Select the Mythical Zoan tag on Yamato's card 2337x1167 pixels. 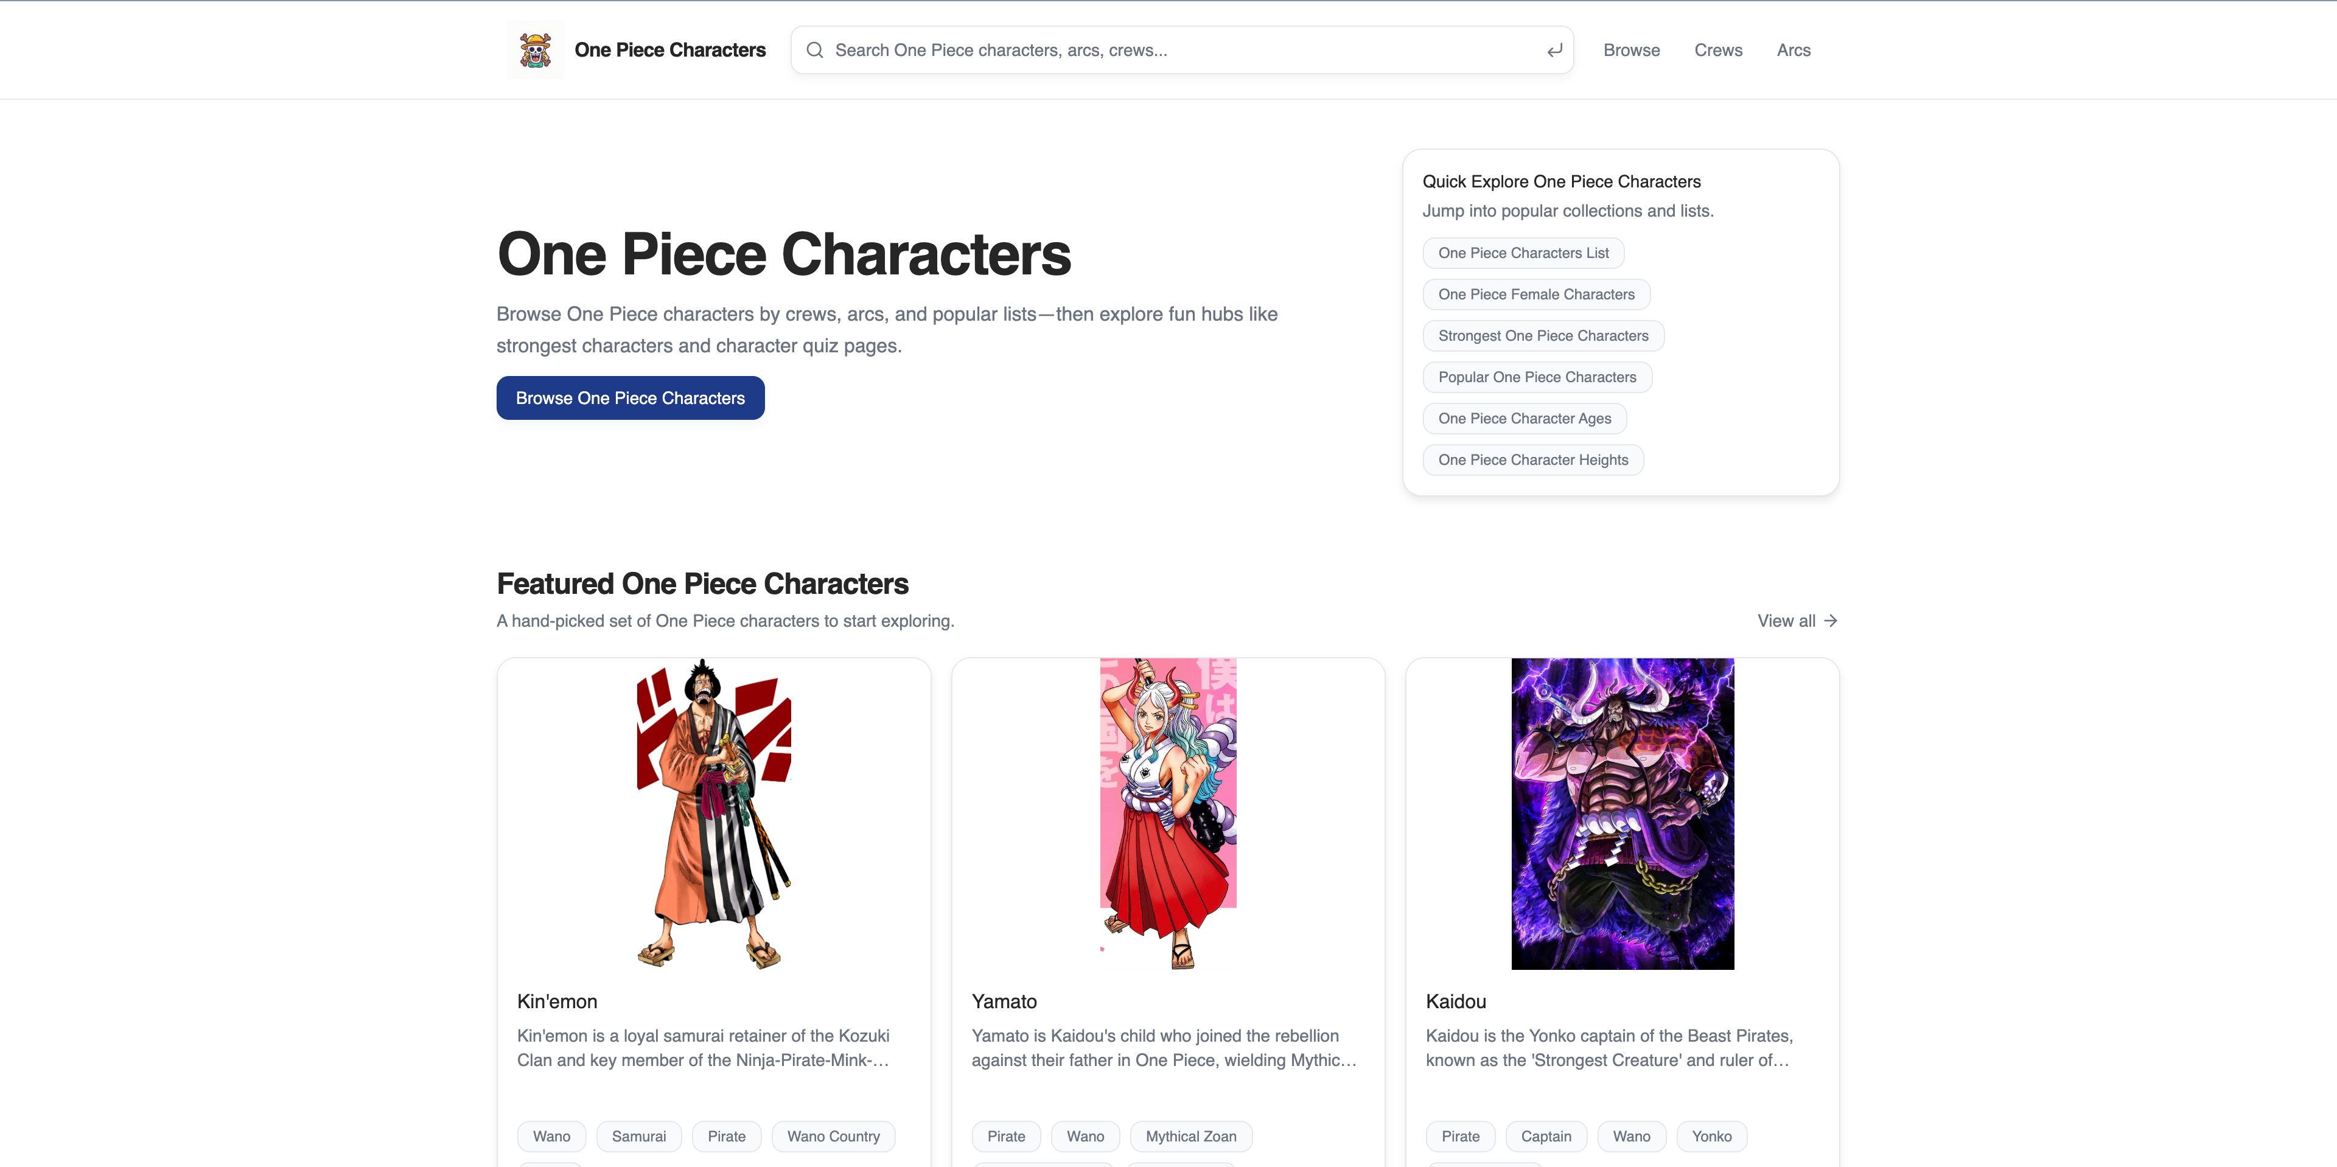(1190, 1136)
